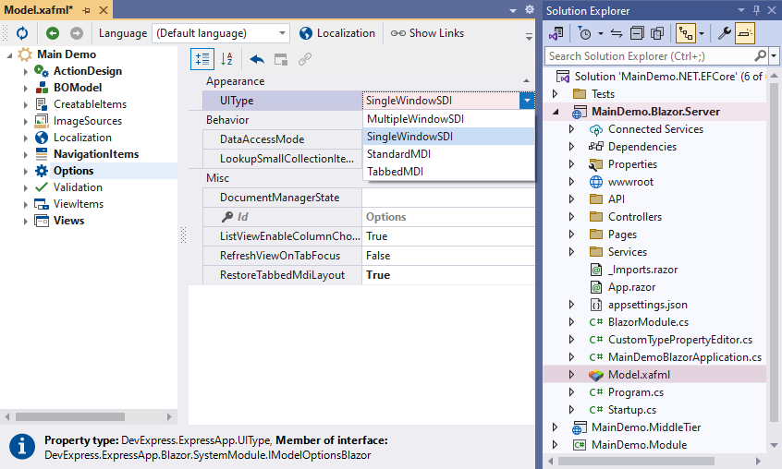Select the Localization tree node

click(83, 138)
